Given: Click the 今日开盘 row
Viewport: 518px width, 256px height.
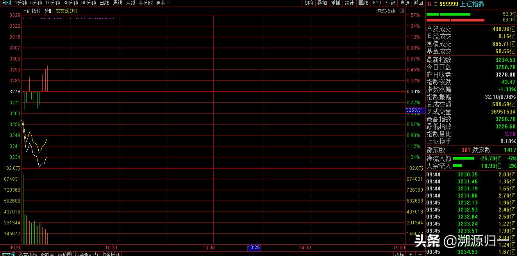Looking at the screenshot, I should click(471, 67).
